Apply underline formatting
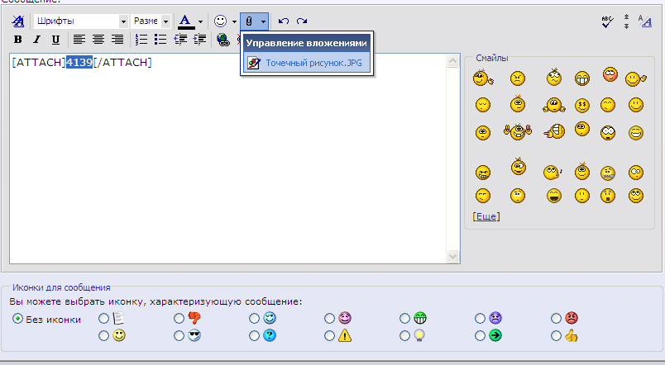 pyautogui.click(x=55, y=39)
